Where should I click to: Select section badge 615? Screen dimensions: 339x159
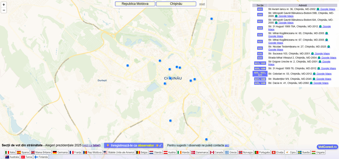(x=260, y=9)
